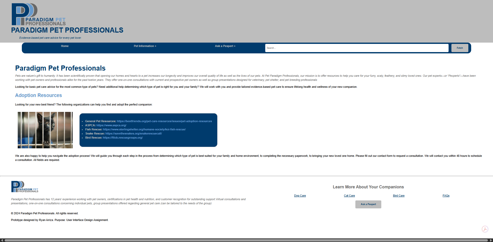Open the Cat Care footer link
The image size is (493, 242).
pos(349,196)
